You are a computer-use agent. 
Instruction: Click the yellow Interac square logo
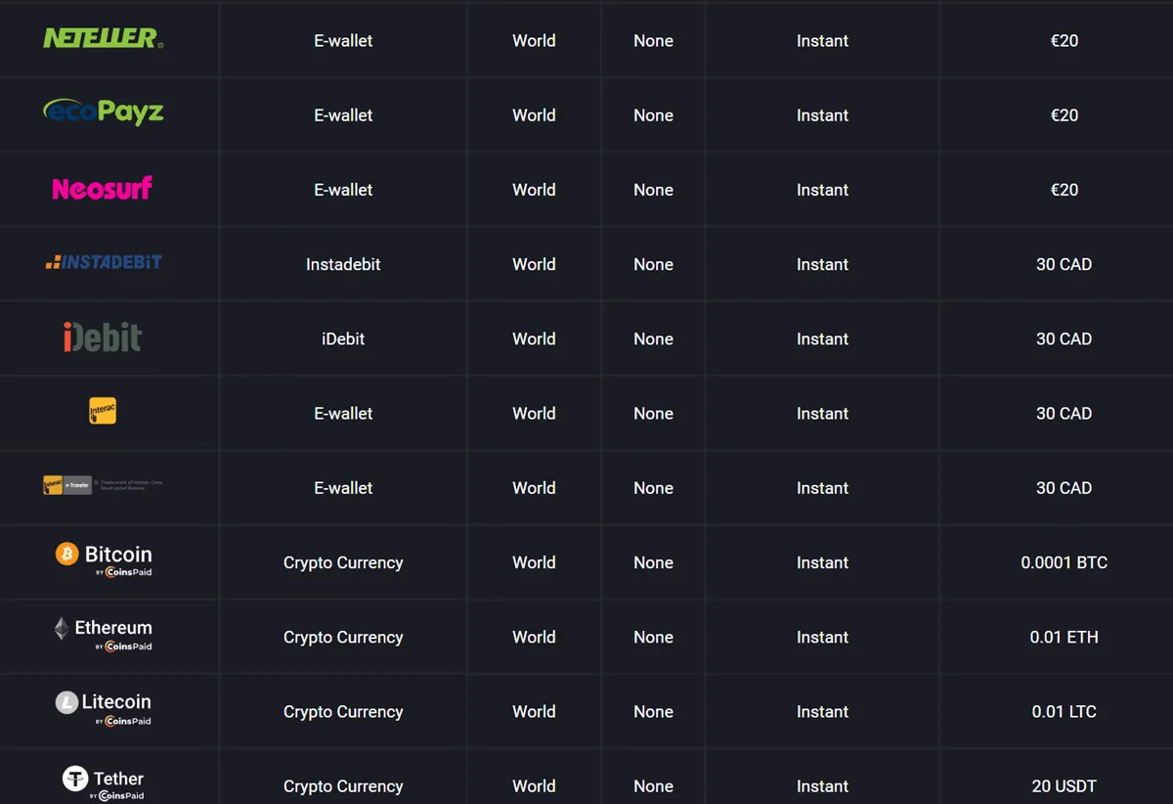(x=103, y=411)
